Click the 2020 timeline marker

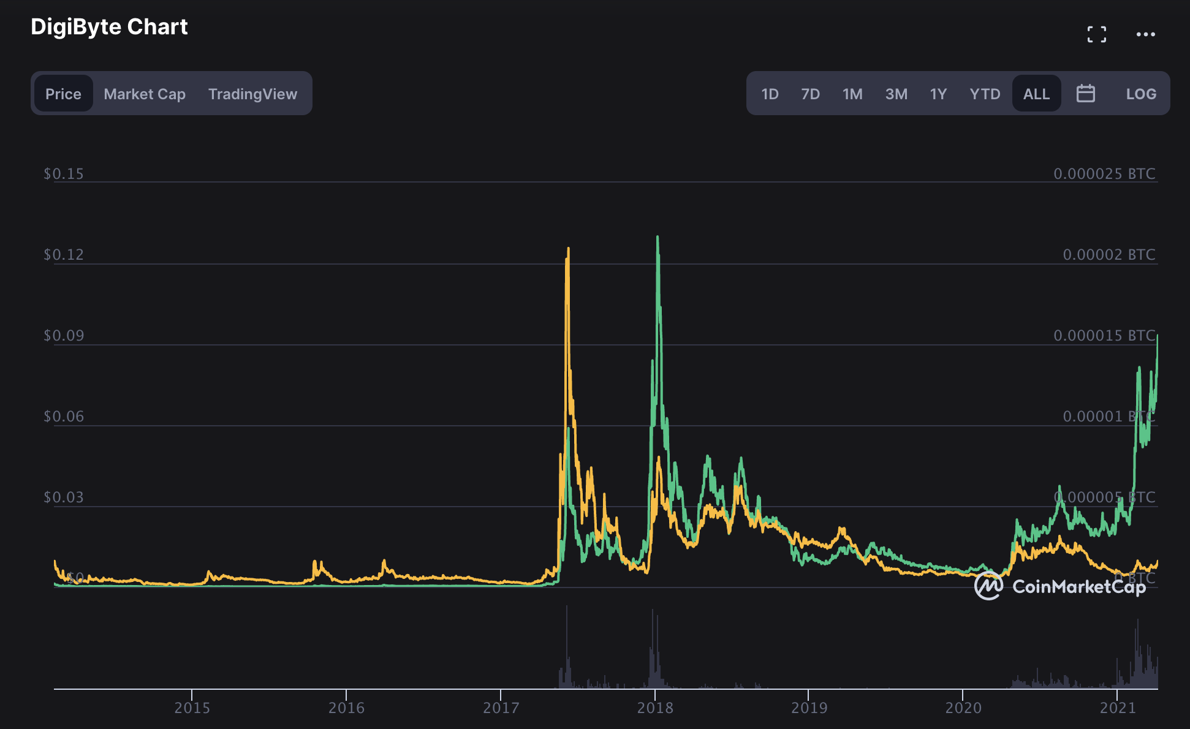point(963,708)
